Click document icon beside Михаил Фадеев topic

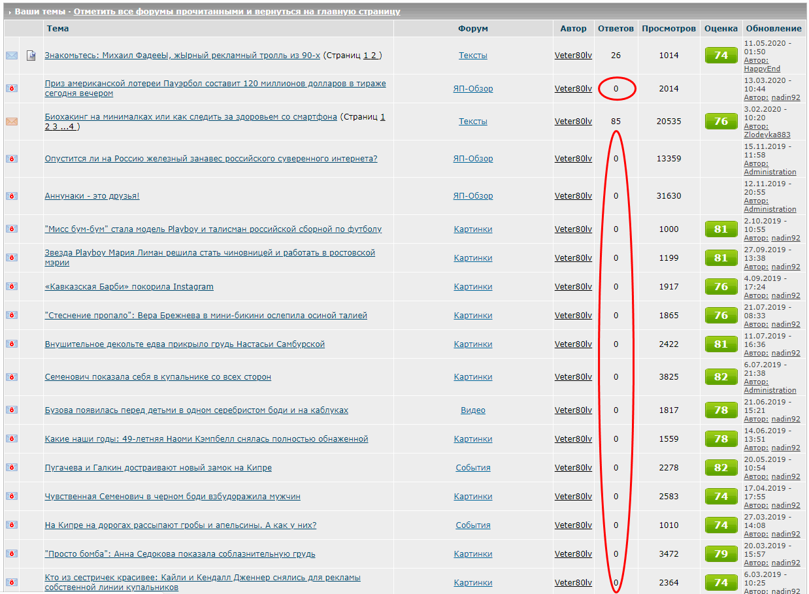click(31, 56)
